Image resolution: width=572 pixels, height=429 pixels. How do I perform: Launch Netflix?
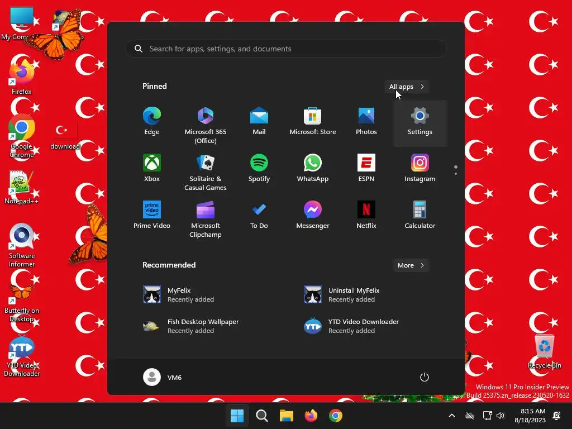click(x=366, y=216)
